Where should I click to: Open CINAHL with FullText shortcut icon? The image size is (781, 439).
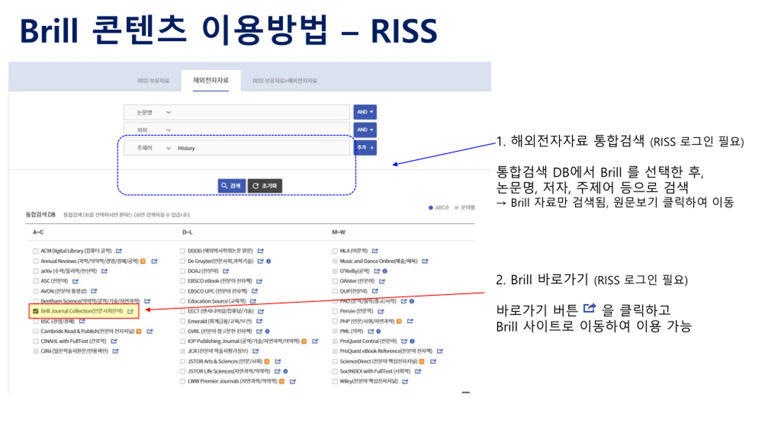coord(114,341)
